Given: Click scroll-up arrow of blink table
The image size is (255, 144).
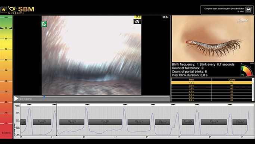Looking at the screenshot, I should tap(253, 79).
